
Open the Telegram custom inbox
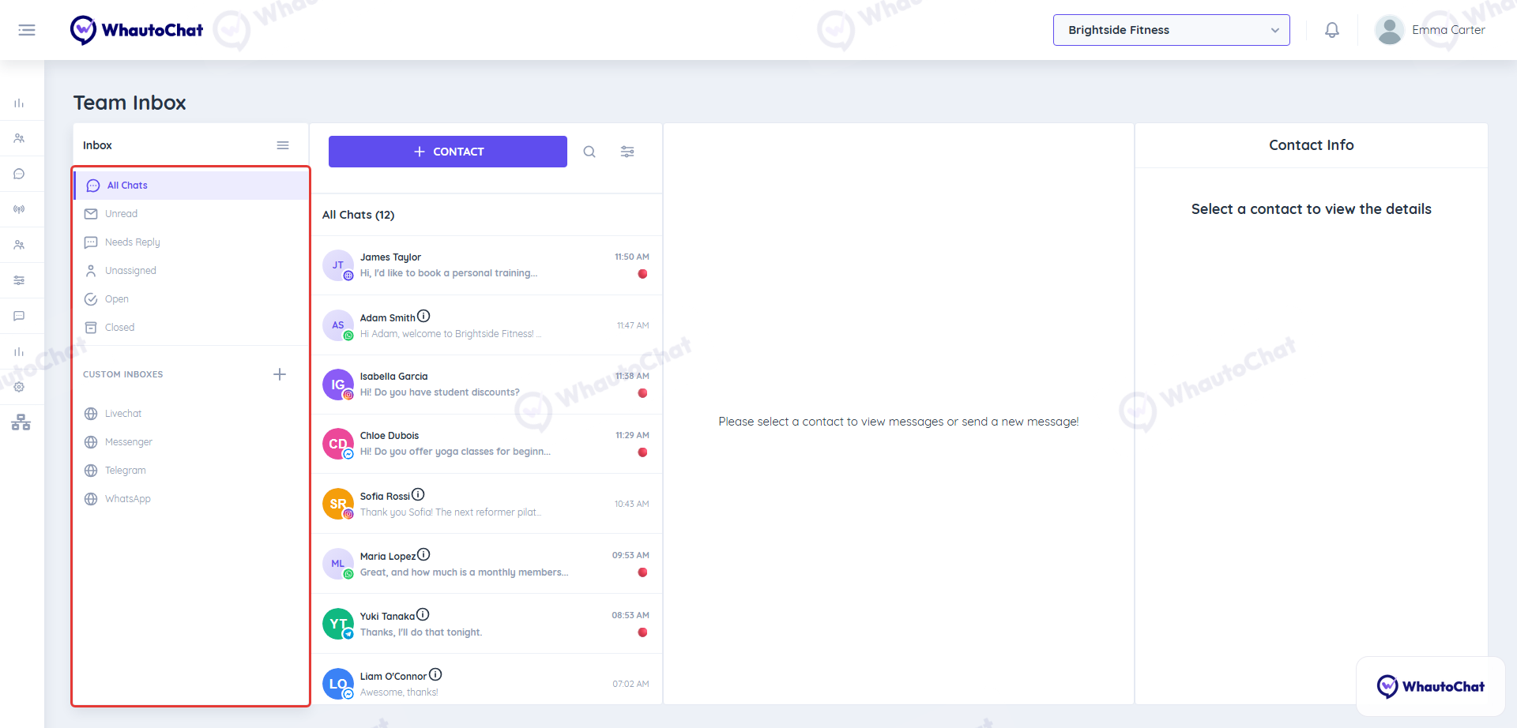pyautogui.click(x=191, y=471)
